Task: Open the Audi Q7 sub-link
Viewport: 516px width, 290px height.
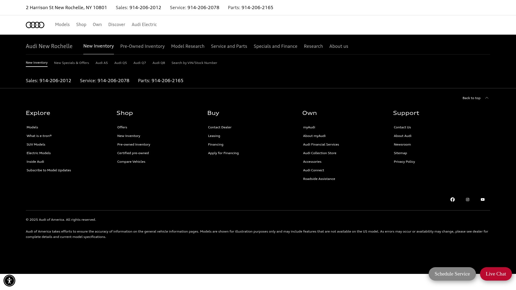Action: (139, 63)
